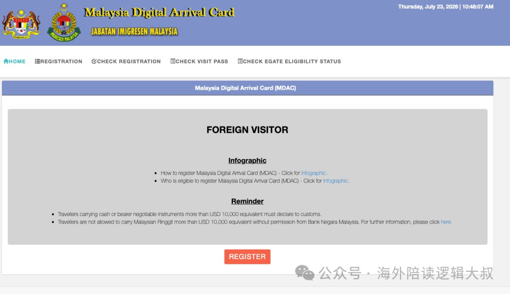Click the list icon beside Registration
This screenshot has width=510, height=294.
coord(37,61)
